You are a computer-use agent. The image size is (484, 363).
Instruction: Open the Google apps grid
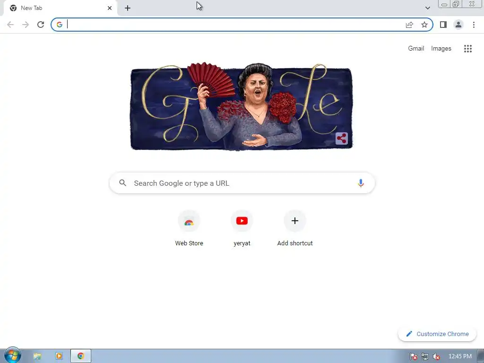tap(467, 49)
